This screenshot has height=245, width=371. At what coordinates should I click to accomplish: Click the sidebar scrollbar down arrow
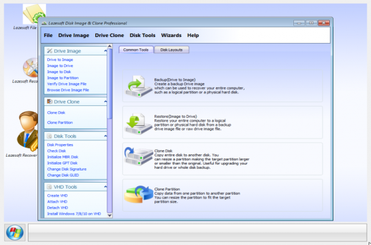pyautogui.click(x=110, y=215)
